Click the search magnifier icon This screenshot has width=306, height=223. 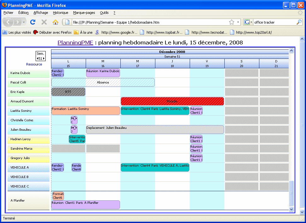(x=299, y=22)
